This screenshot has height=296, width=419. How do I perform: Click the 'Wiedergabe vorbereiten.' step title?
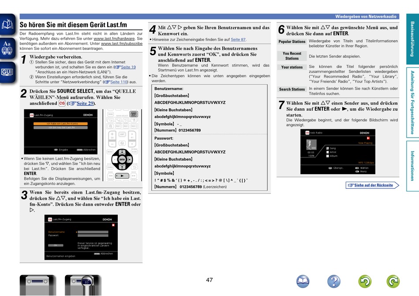coord(56,57)
